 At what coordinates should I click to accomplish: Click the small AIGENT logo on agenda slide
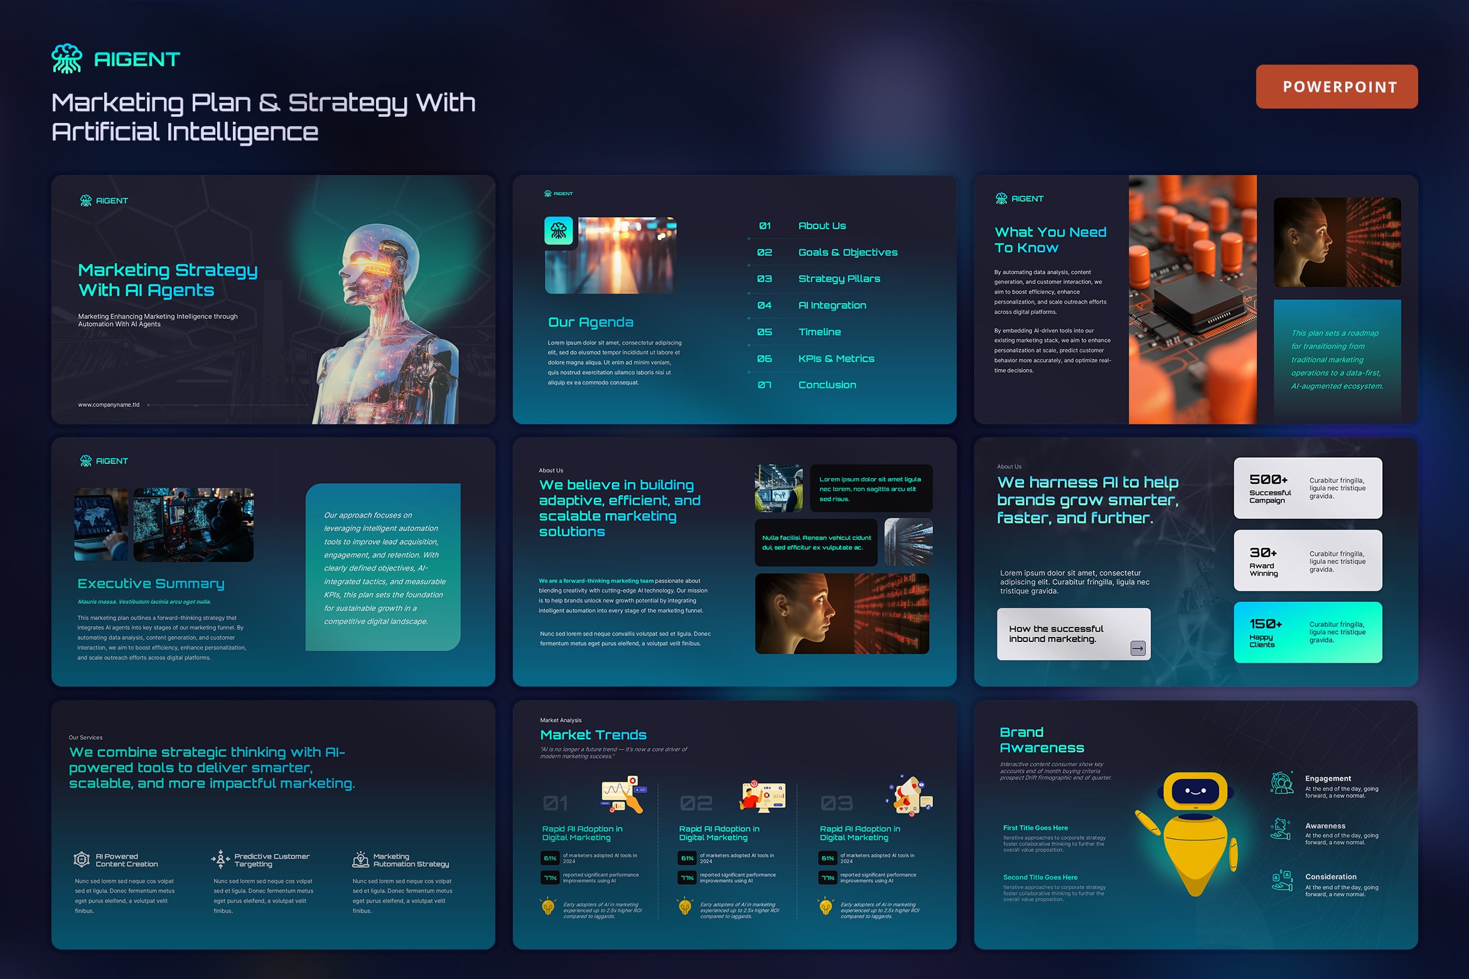coord(558,194)
